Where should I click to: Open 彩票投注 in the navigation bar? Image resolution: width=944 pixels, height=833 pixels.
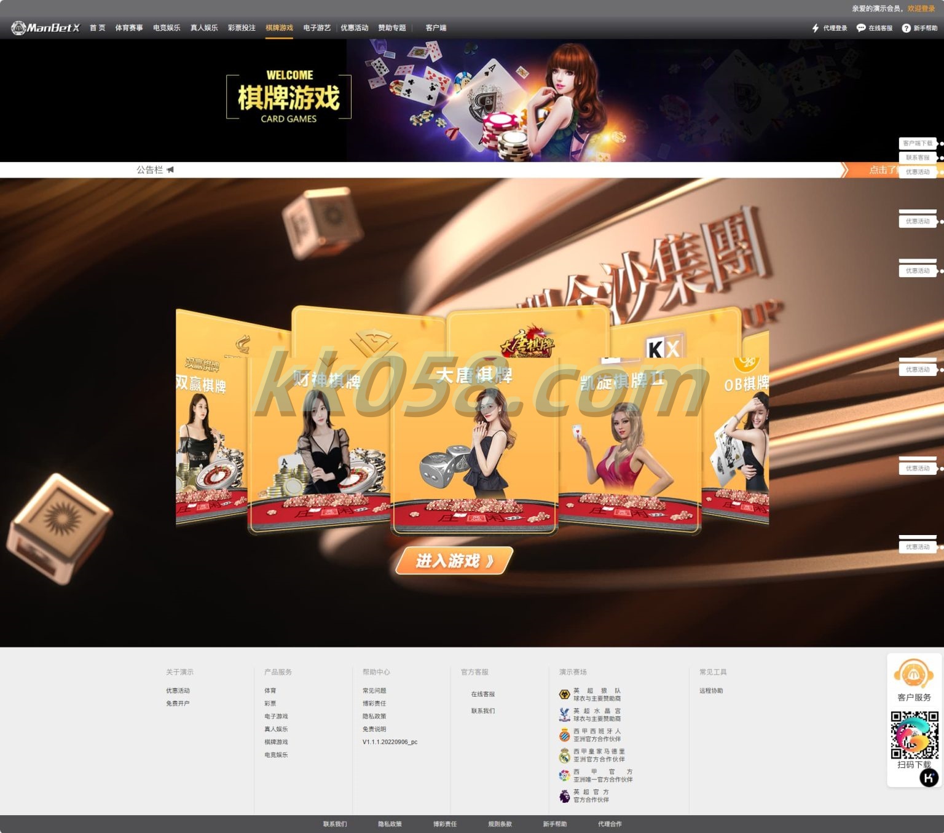pos(242,28)
